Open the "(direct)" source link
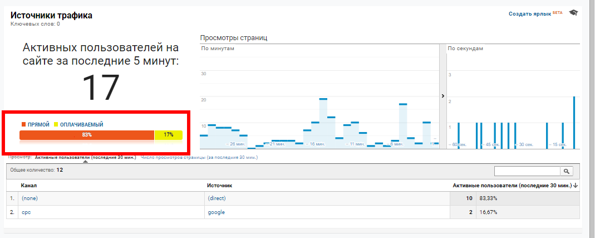The height and width of the screenshot is (238, 595). tap(217, 198)
